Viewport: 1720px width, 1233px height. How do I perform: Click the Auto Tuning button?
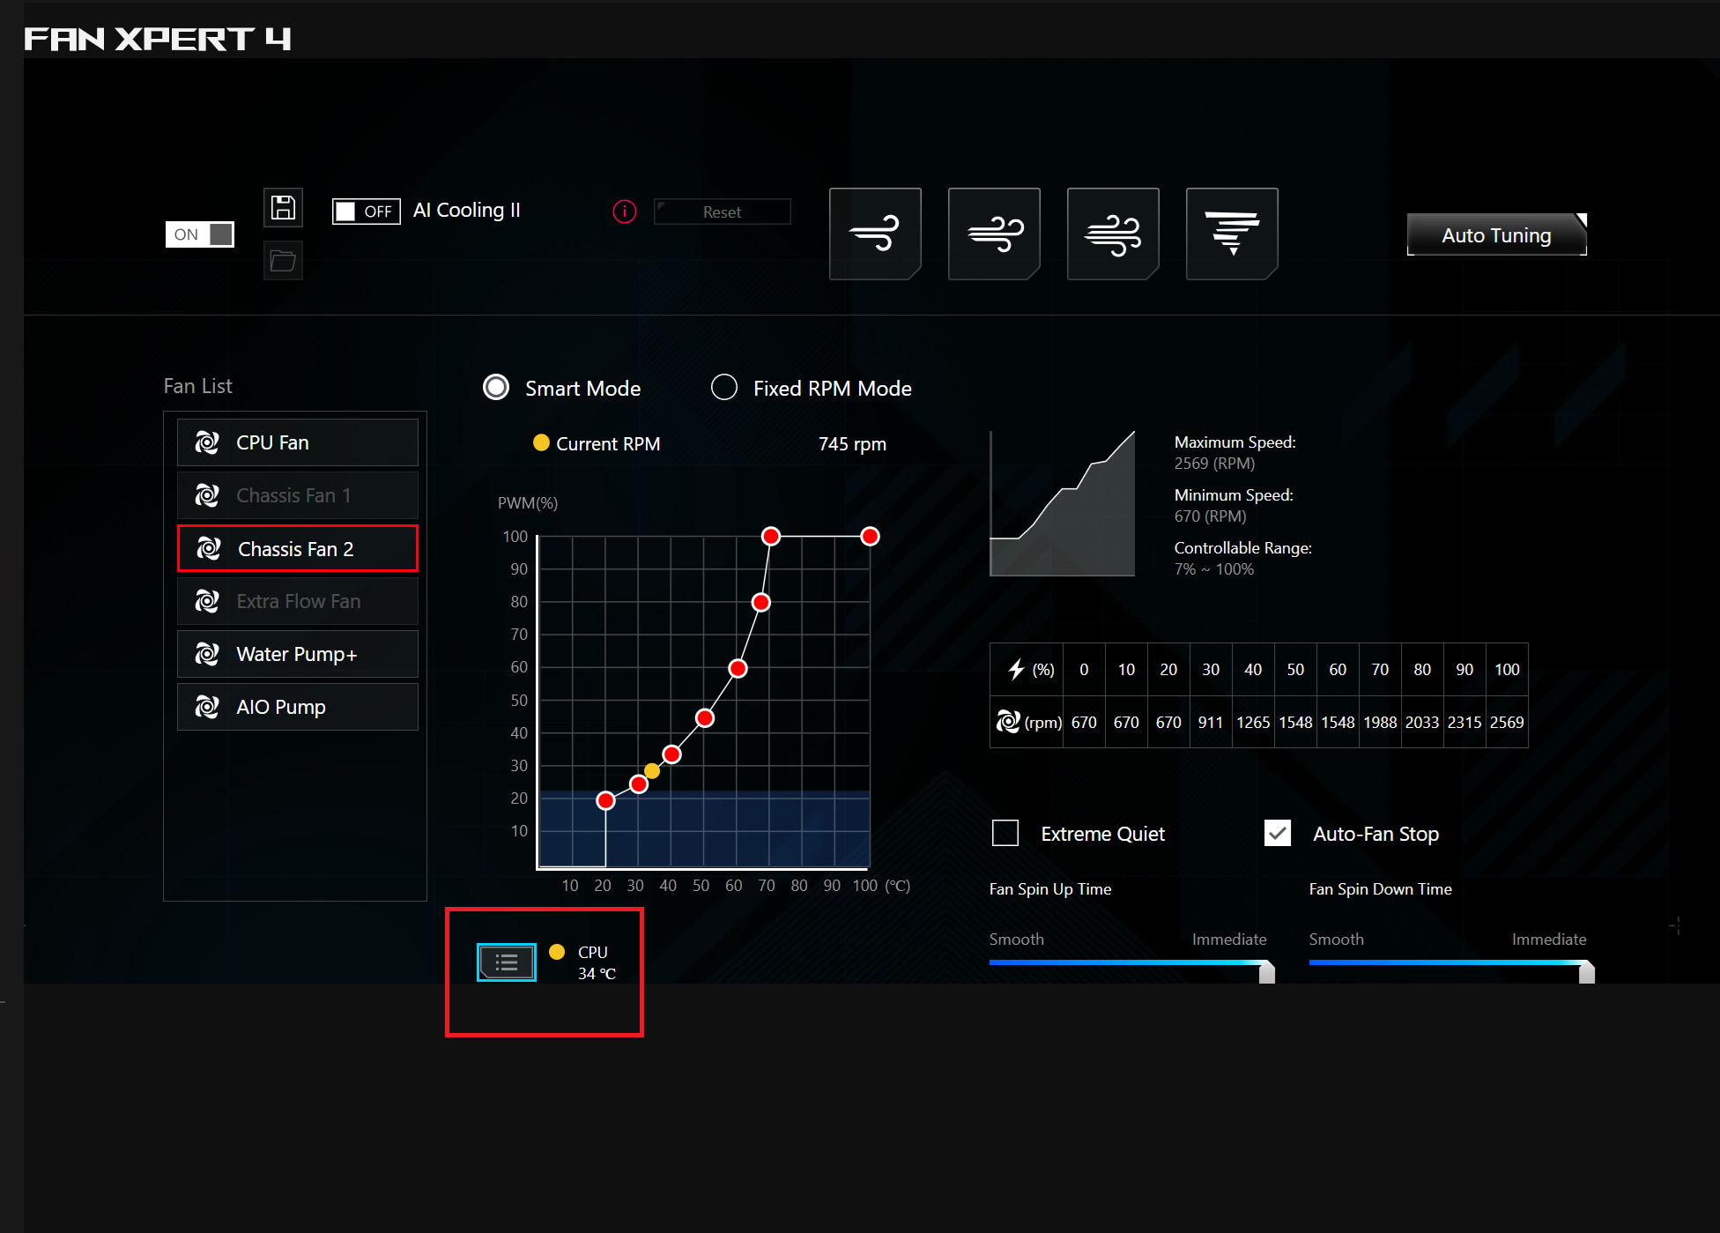[1497, 235]
